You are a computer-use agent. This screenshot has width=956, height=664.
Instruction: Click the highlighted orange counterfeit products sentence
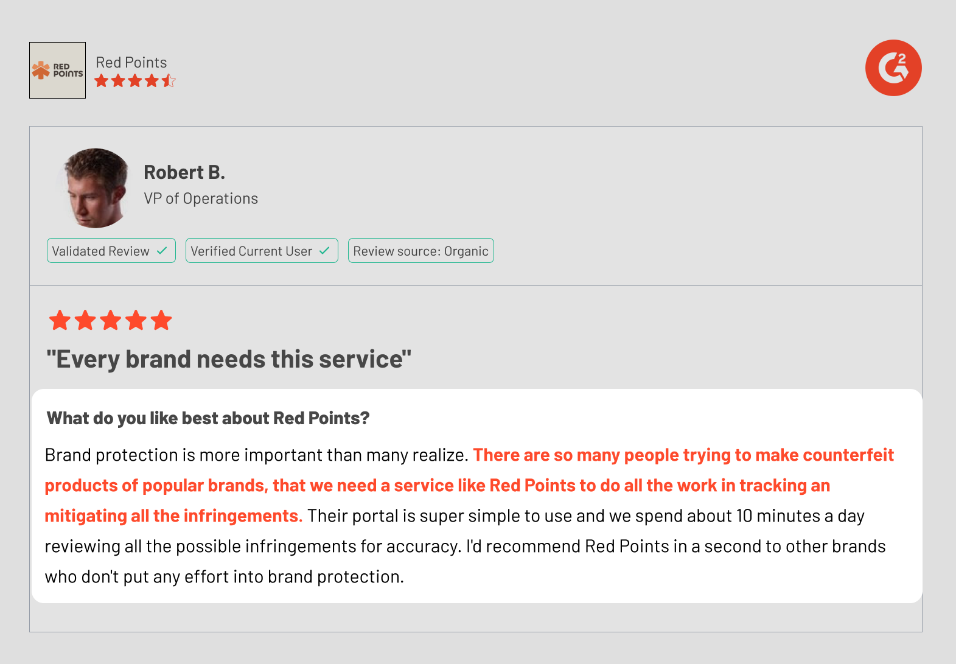469,485
